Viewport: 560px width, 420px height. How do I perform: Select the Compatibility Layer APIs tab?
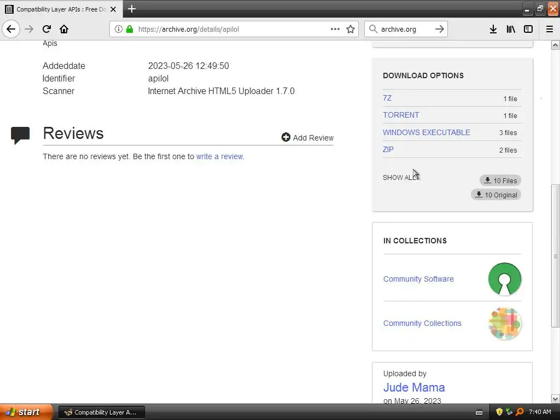coord(61,9)
